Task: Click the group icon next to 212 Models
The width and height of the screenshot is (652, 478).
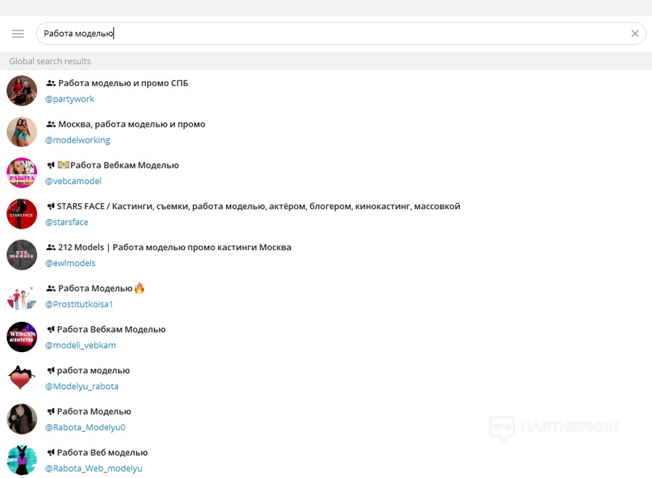Action: point(51,247)
